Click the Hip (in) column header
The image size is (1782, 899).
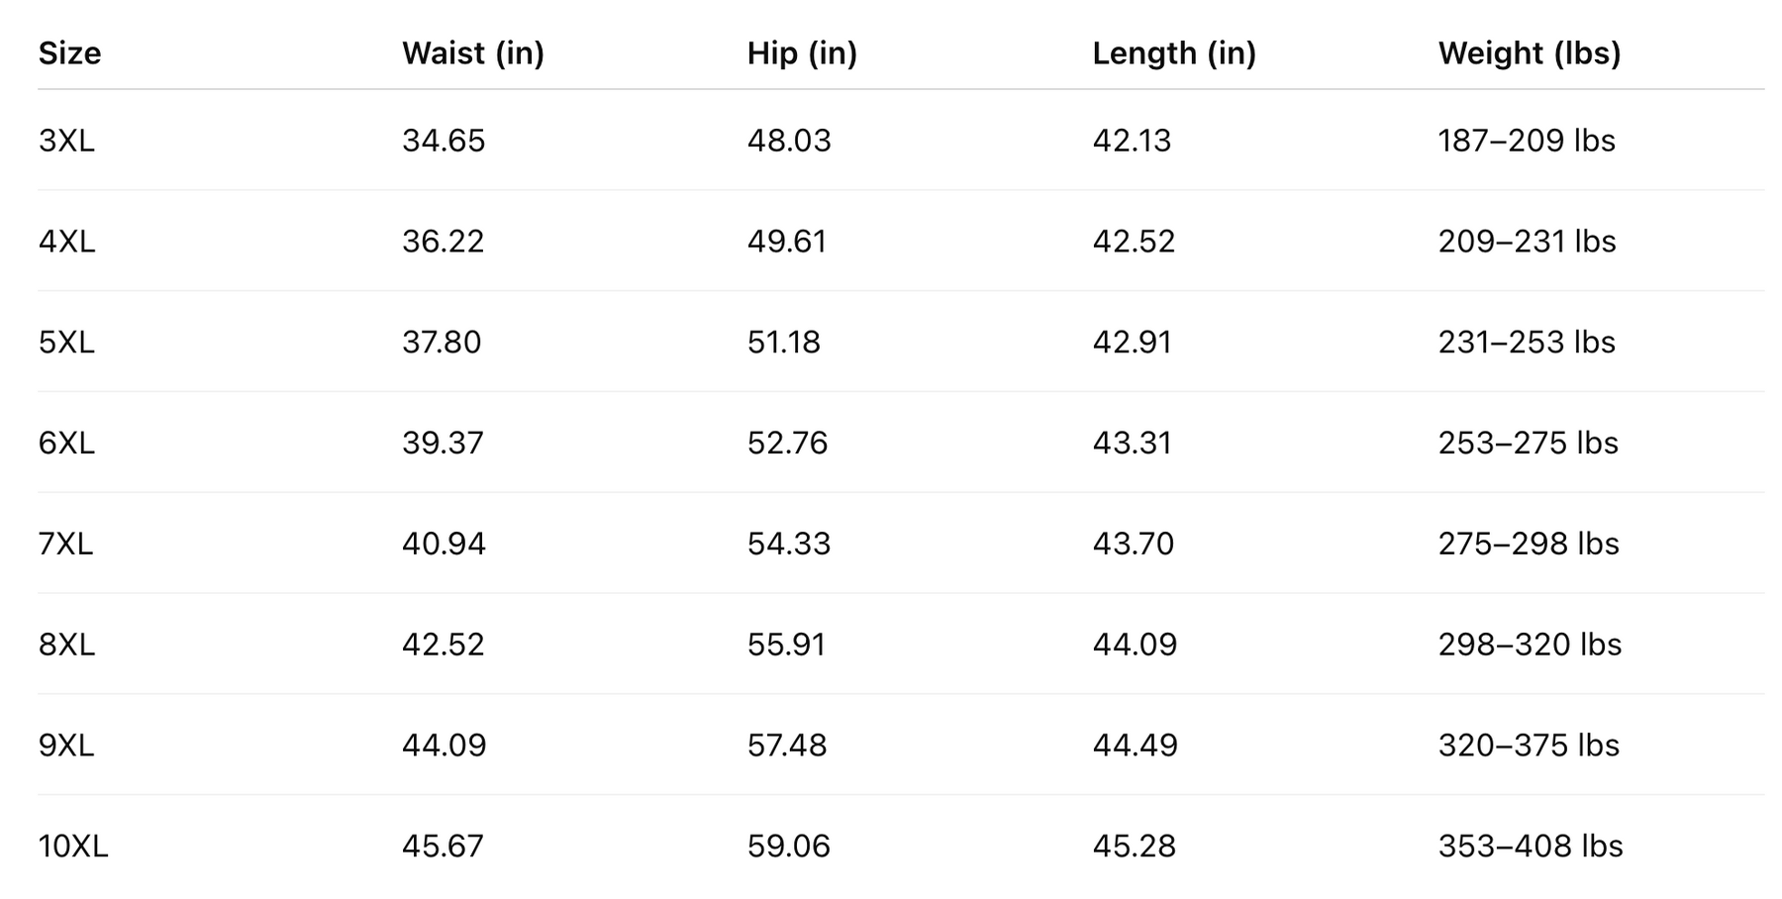point(802,52)
